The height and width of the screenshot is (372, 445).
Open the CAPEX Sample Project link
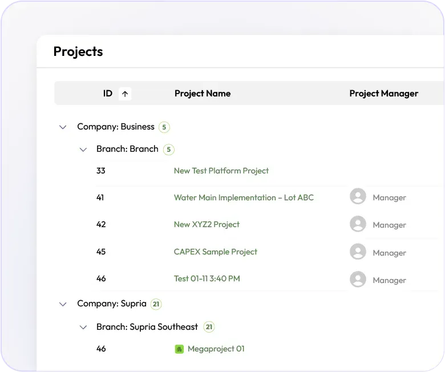click(x=215, y=252)
